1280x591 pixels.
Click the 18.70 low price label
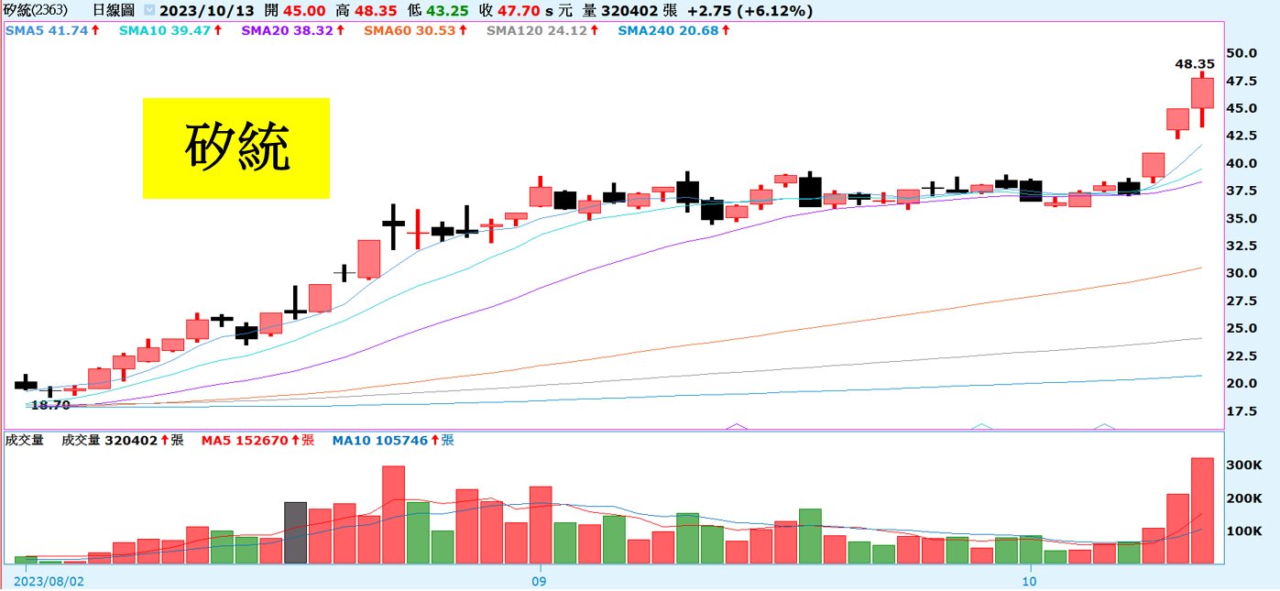(50, 404)
